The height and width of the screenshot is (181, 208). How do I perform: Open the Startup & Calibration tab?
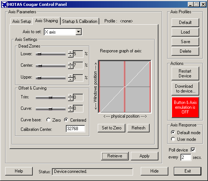(80, 21)
